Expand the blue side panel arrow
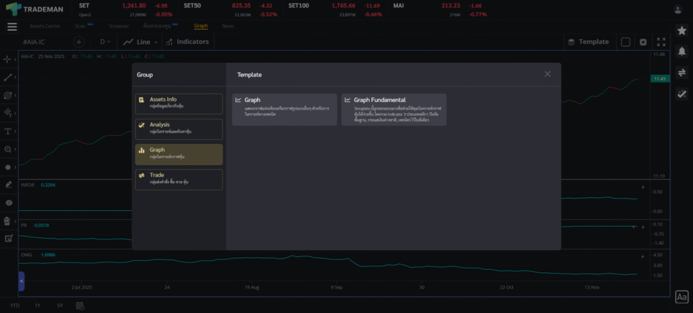 [x=22, y=281]
